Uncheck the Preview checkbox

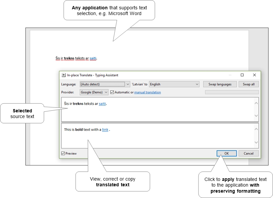[x=63, y=154]
